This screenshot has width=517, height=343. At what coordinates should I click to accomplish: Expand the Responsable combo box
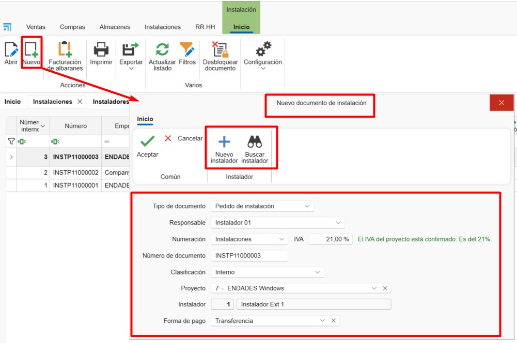338,223
